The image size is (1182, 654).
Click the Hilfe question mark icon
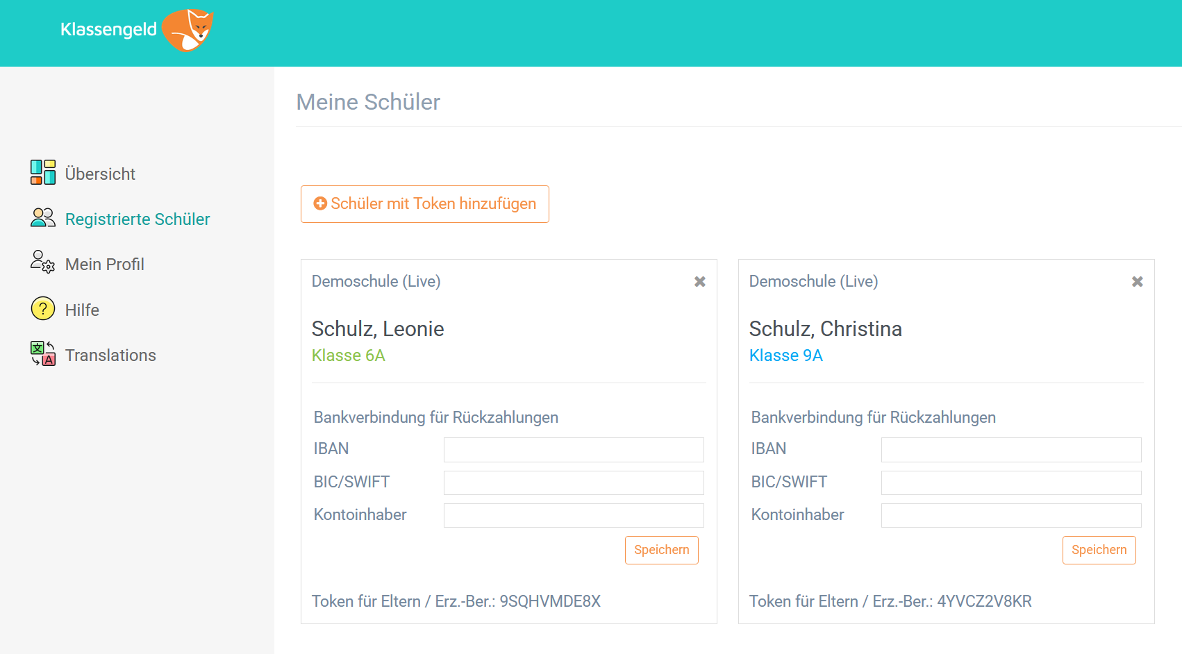point(43,308)
